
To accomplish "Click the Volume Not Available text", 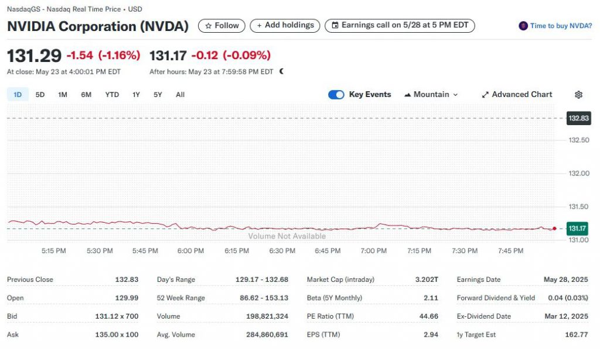I will 287,236.
